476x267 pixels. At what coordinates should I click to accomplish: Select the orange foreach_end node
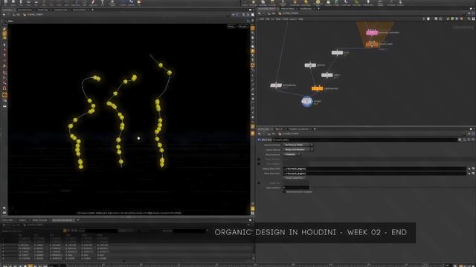372,44
